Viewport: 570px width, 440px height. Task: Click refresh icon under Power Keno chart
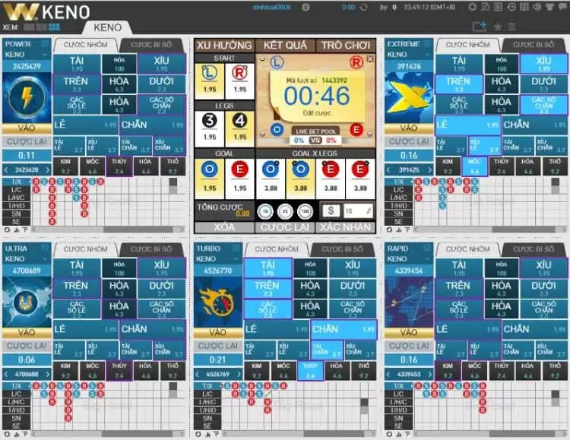[x=7, y=229]
